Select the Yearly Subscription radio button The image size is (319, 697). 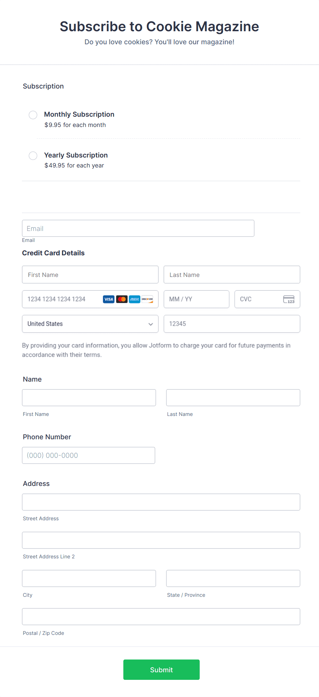33,155
